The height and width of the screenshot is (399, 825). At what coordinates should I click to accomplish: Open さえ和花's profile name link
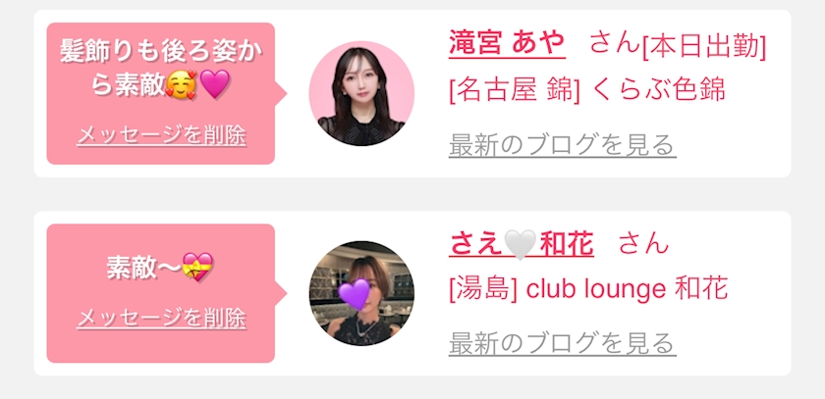point(522,245)
